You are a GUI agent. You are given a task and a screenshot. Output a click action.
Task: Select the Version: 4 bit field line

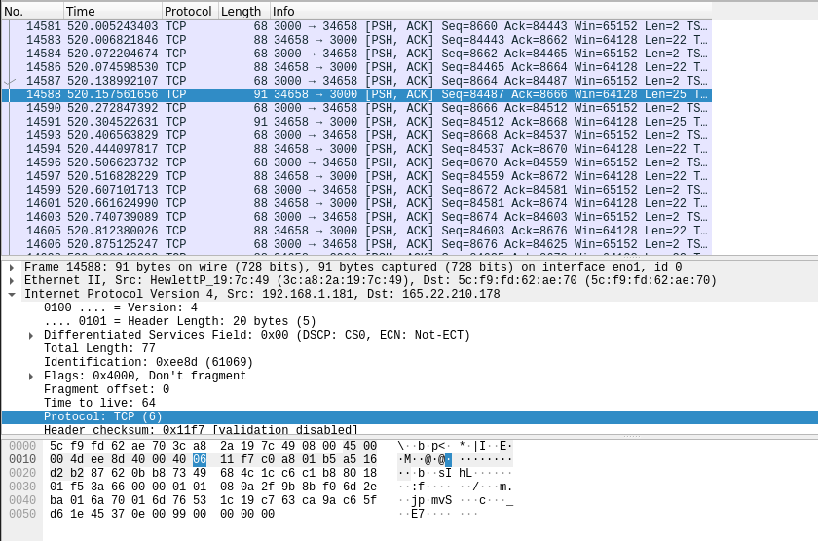pyautogui.click(x=120, y=307)
